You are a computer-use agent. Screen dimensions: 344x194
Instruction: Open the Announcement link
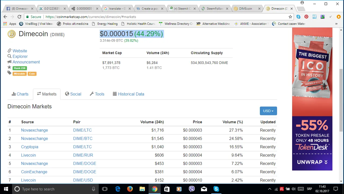26,62
